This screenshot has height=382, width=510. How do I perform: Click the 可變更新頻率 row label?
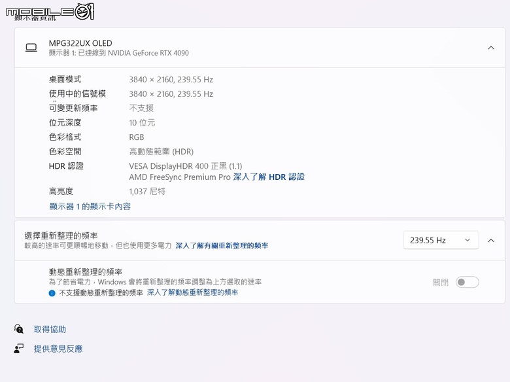coord(73,109)
